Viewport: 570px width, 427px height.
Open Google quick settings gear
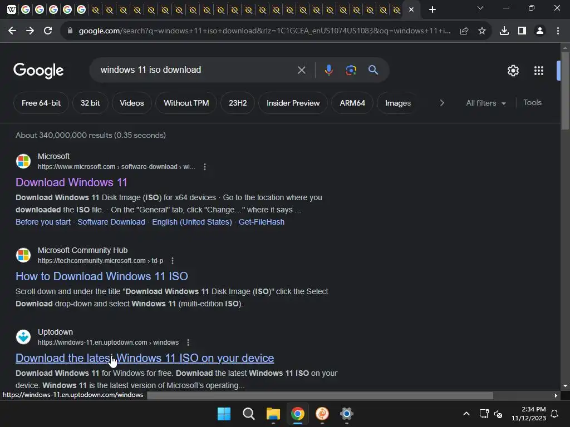click(x=513, y=71)
